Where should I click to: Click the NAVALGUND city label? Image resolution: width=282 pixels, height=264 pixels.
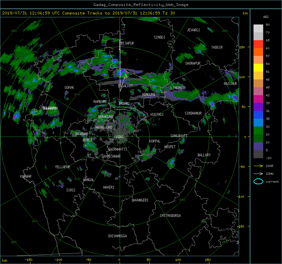point(104,127)
